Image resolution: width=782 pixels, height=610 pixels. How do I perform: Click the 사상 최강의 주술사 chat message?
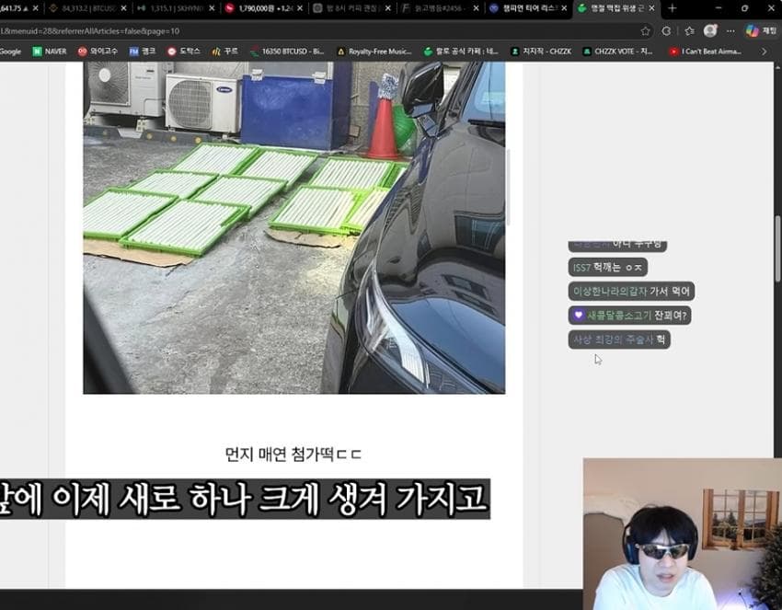pos(619,340)
